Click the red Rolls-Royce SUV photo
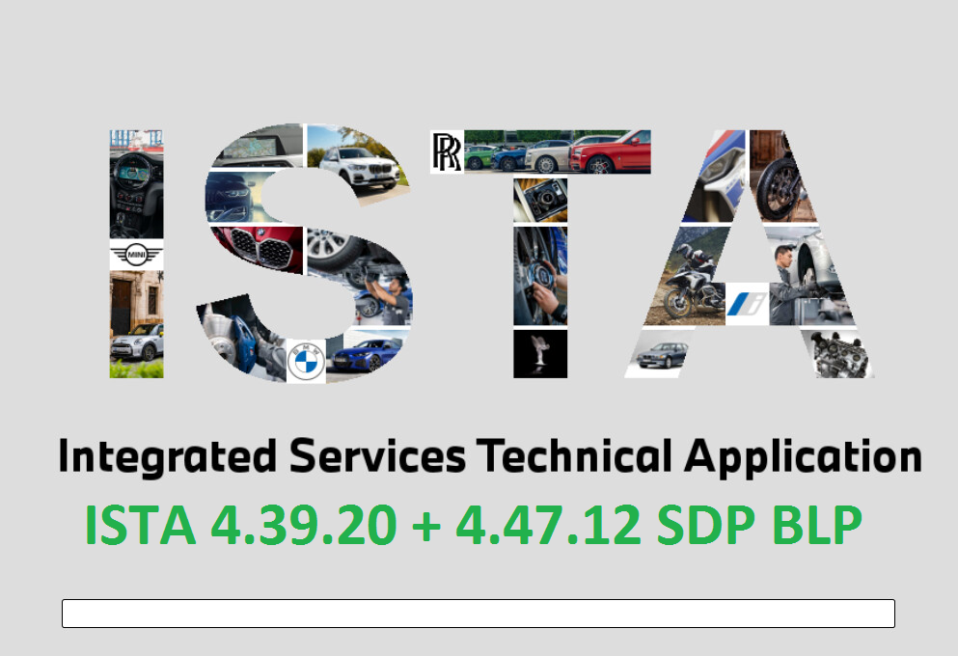 (x=611, y=152)
